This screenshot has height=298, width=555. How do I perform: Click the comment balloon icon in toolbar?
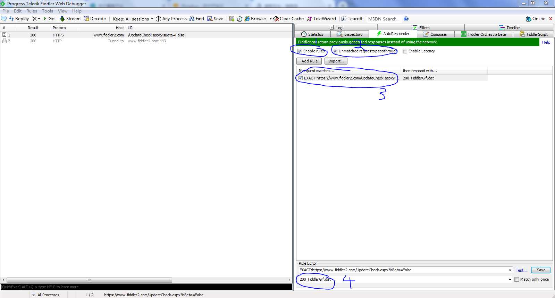point(4,19)
